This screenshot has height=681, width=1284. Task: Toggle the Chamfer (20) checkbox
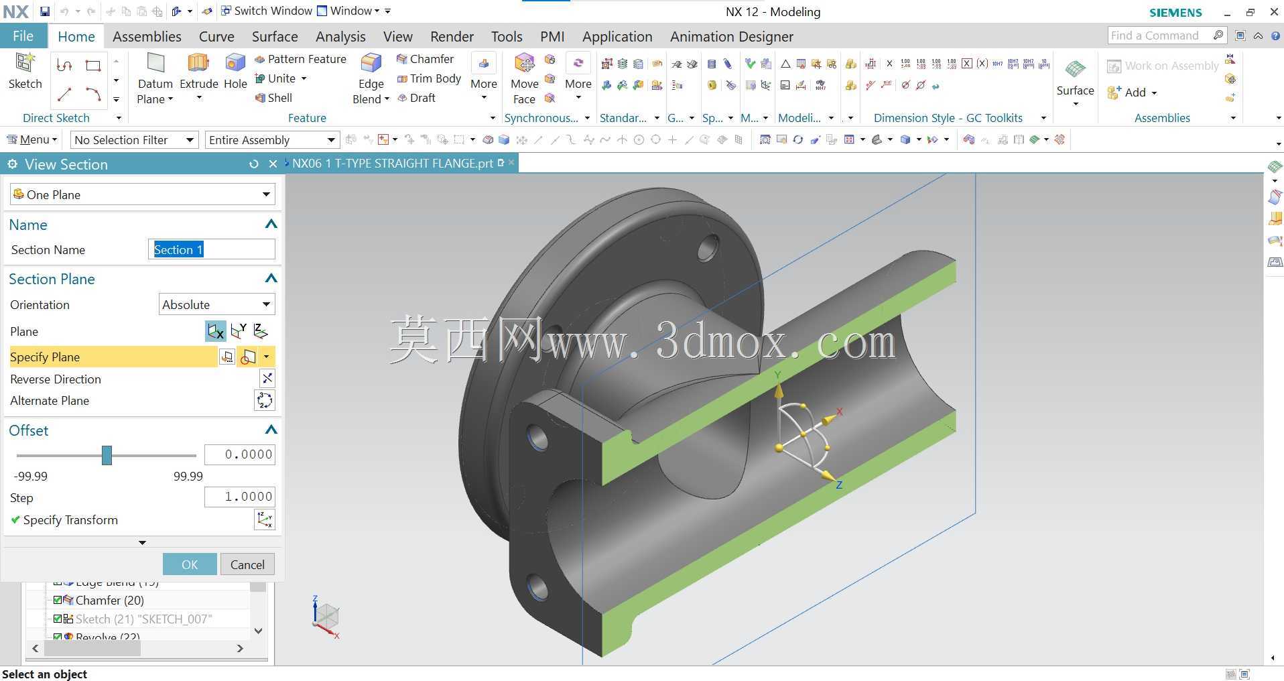58,600
